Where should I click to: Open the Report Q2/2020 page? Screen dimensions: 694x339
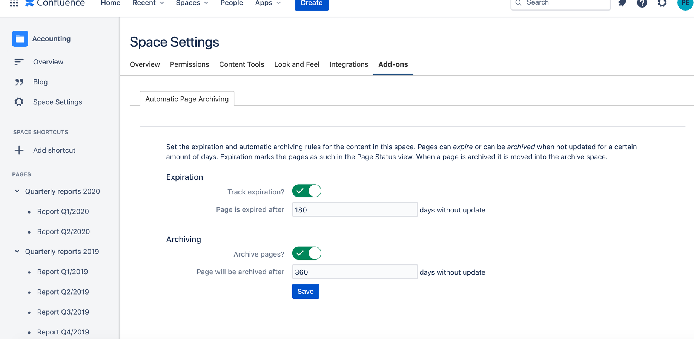(63, 231)
